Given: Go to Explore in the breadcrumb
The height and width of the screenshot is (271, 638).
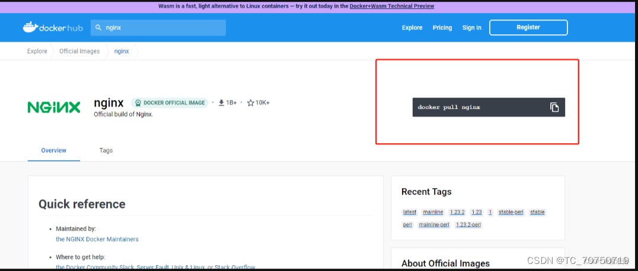Looking at the screenshot, I should (37, 51).
